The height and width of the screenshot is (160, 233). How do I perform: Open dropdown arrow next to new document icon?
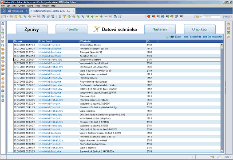[7, 17]
